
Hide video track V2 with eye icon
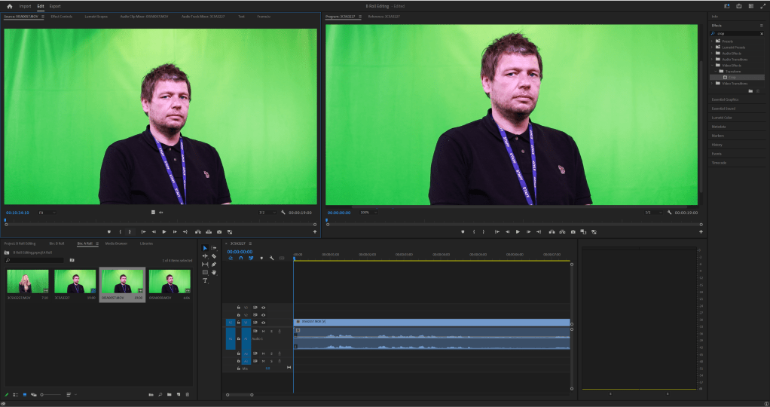tap(263, 315)
